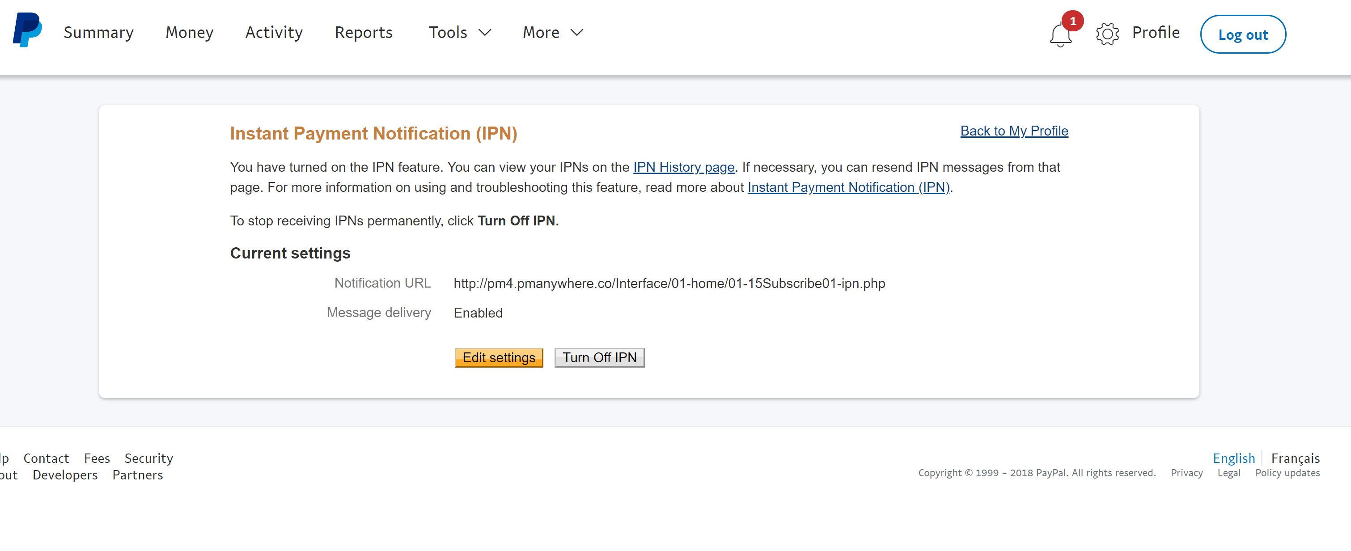Click the PayPal logo icon
The height and width of the screenshot is (551, 1351).
27,30
